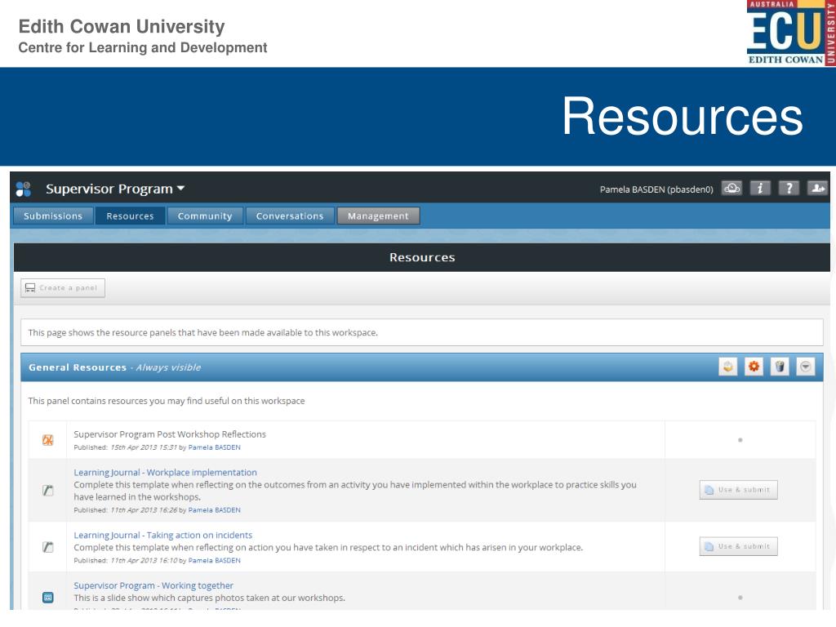This screenshot has width=836, height=627.
Task: Open General Resources panel settings gear
Action: [754, 367]
